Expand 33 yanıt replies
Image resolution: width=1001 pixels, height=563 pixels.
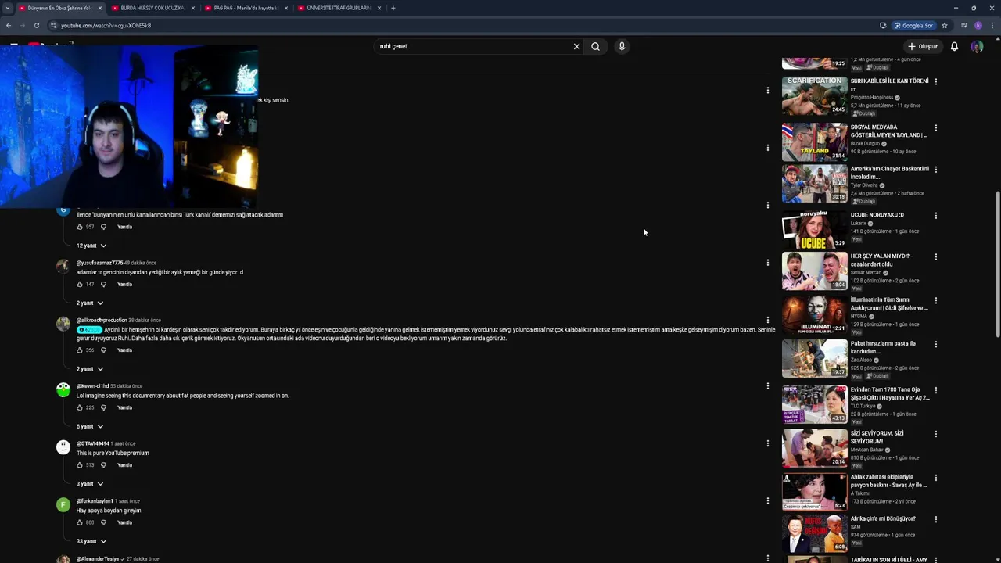(91, 541)
